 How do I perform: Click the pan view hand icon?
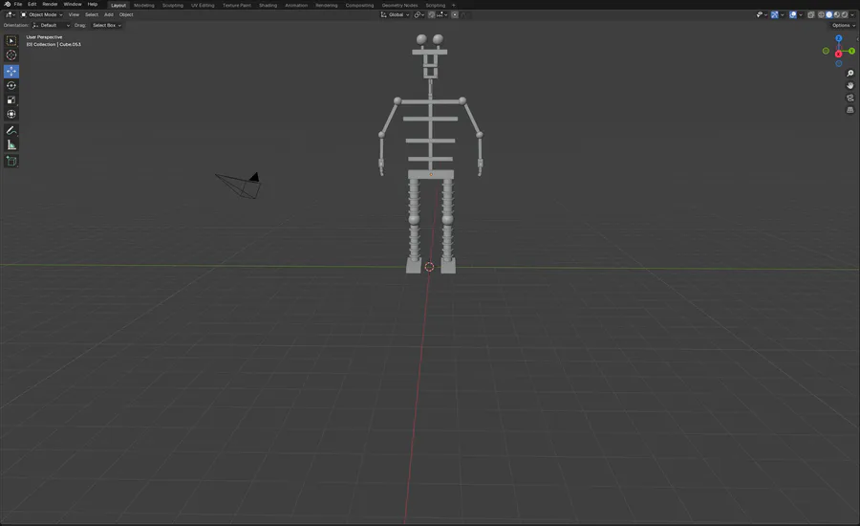[850, 86]
